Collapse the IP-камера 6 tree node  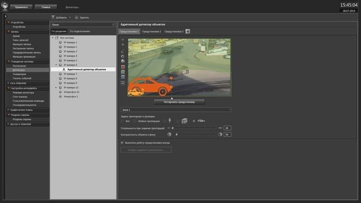click(56, 65)
